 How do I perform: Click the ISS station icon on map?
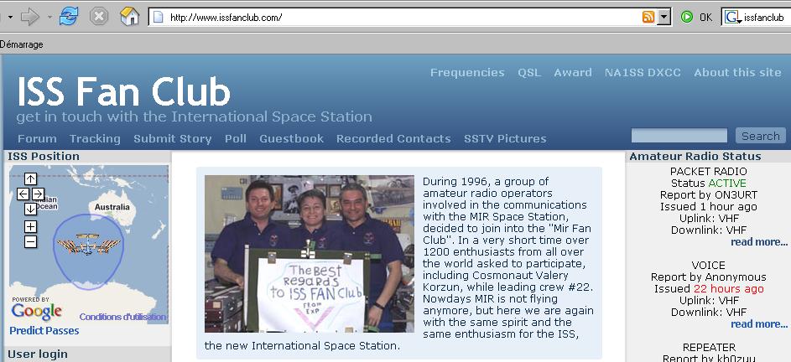pos(88,246)
